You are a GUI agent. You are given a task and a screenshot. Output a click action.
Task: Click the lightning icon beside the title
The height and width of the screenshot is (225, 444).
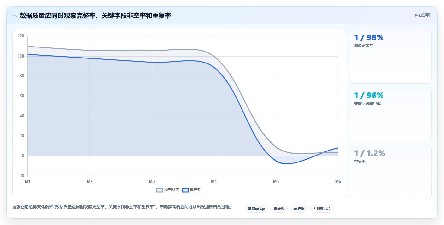pyautogui.click(x=15, y=16)
